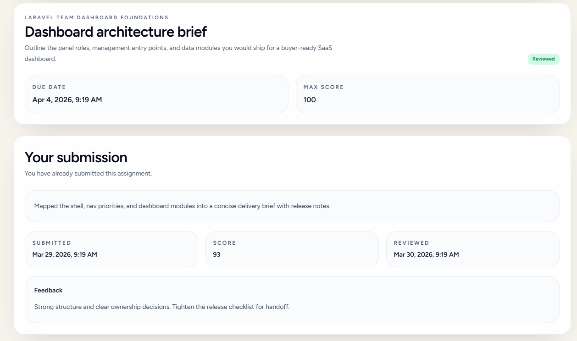The height and width of the screenshot is (341, 577).
Task: Select the Mar 29, 2026 submission date
Action: coord(65,255)
